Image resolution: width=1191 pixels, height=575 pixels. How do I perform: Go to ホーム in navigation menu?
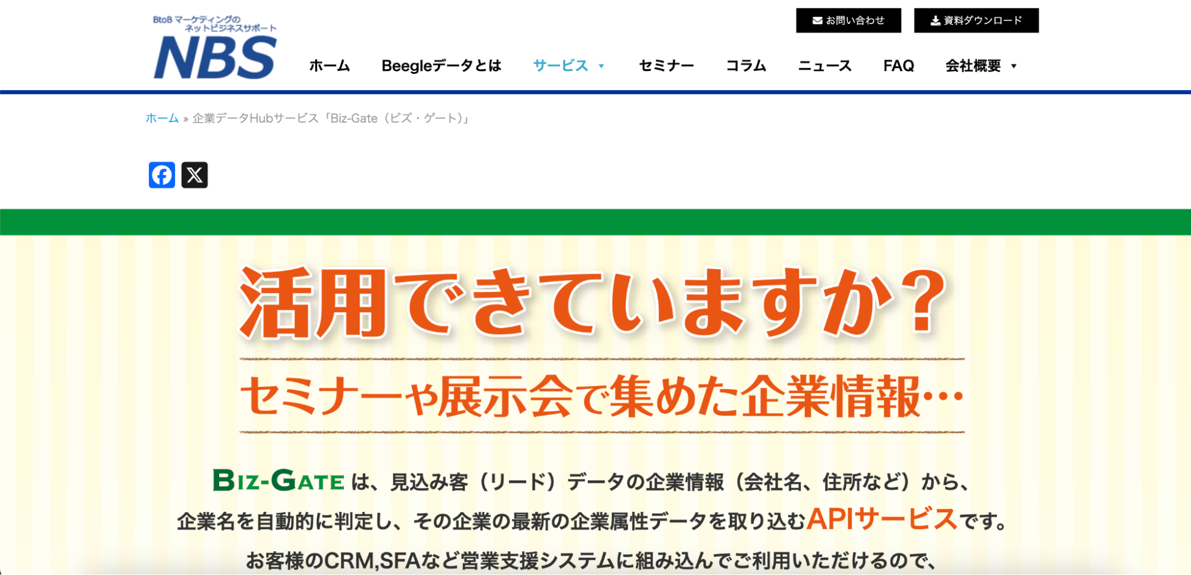coord(329,66)
